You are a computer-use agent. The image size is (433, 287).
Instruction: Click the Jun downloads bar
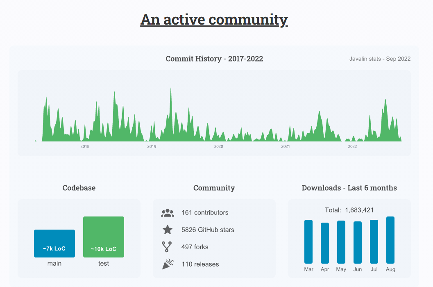(x=358, y=243)
